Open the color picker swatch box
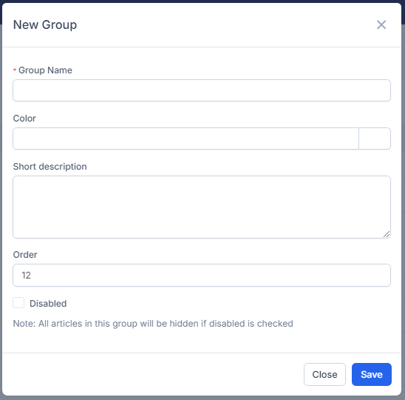This screenshot has height=400, width=405. point(375,139)
